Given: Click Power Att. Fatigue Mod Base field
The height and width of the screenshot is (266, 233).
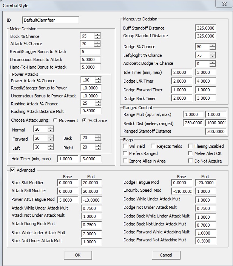Looking at the screenshot, I should [68, 200].
